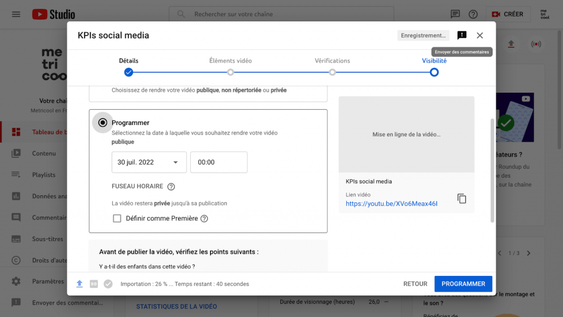
Task: Open the hamburger navigation menu
Action: [x=16, y=14]
